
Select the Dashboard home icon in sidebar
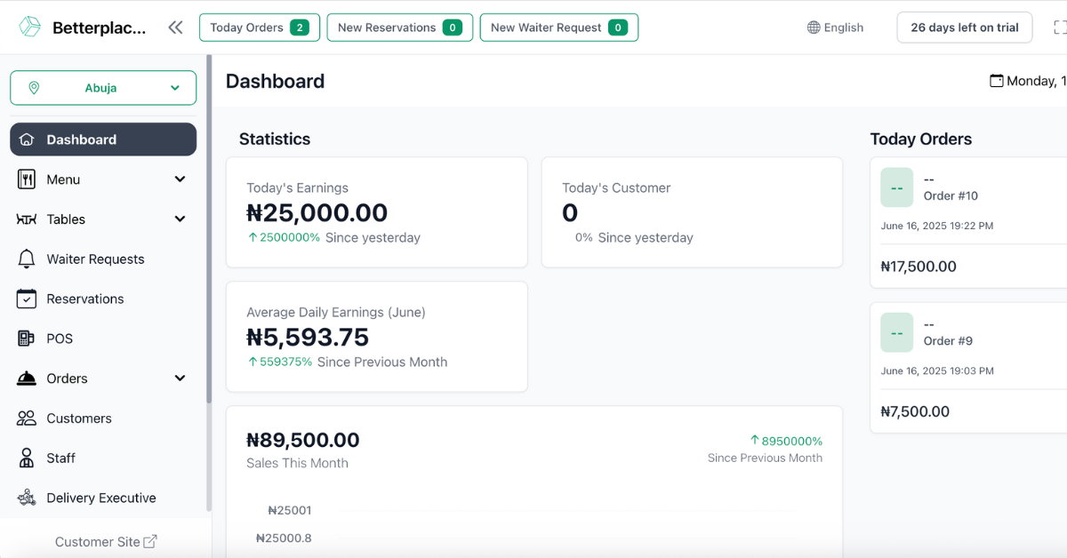28,139
